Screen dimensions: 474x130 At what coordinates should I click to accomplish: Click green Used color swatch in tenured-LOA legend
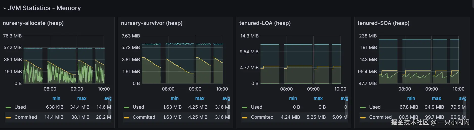pos(245,107)
